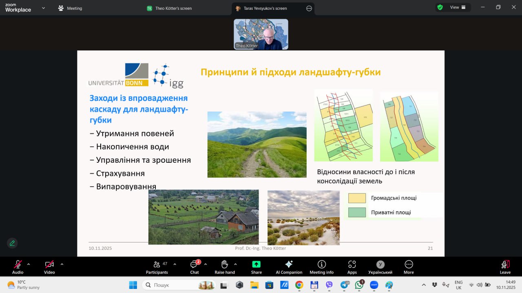Image resolution: width=522 pixels, height=293 pixels.
Task: Open WhatsApp from the taskbar
Action: (359, 285)
